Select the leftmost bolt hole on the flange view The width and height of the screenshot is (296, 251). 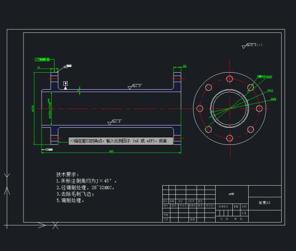click(x=200, y=108)
